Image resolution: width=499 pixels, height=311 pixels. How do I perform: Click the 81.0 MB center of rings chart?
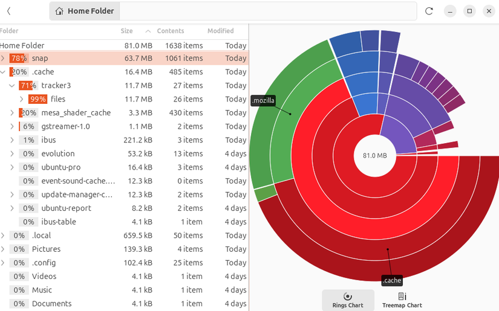tap(374, 156)
